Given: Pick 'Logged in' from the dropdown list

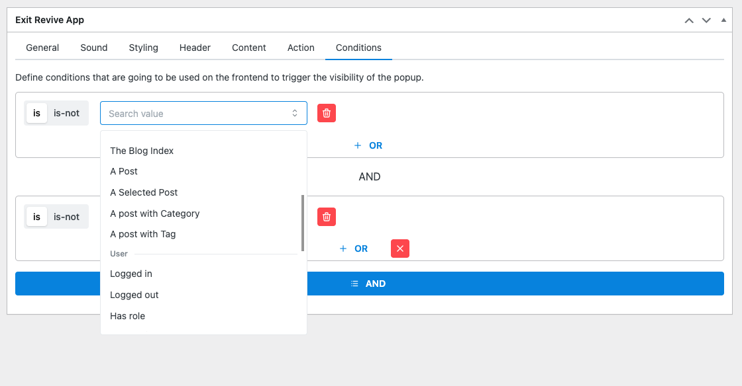Looking at the screenshot, I should (x=131, y=274).
